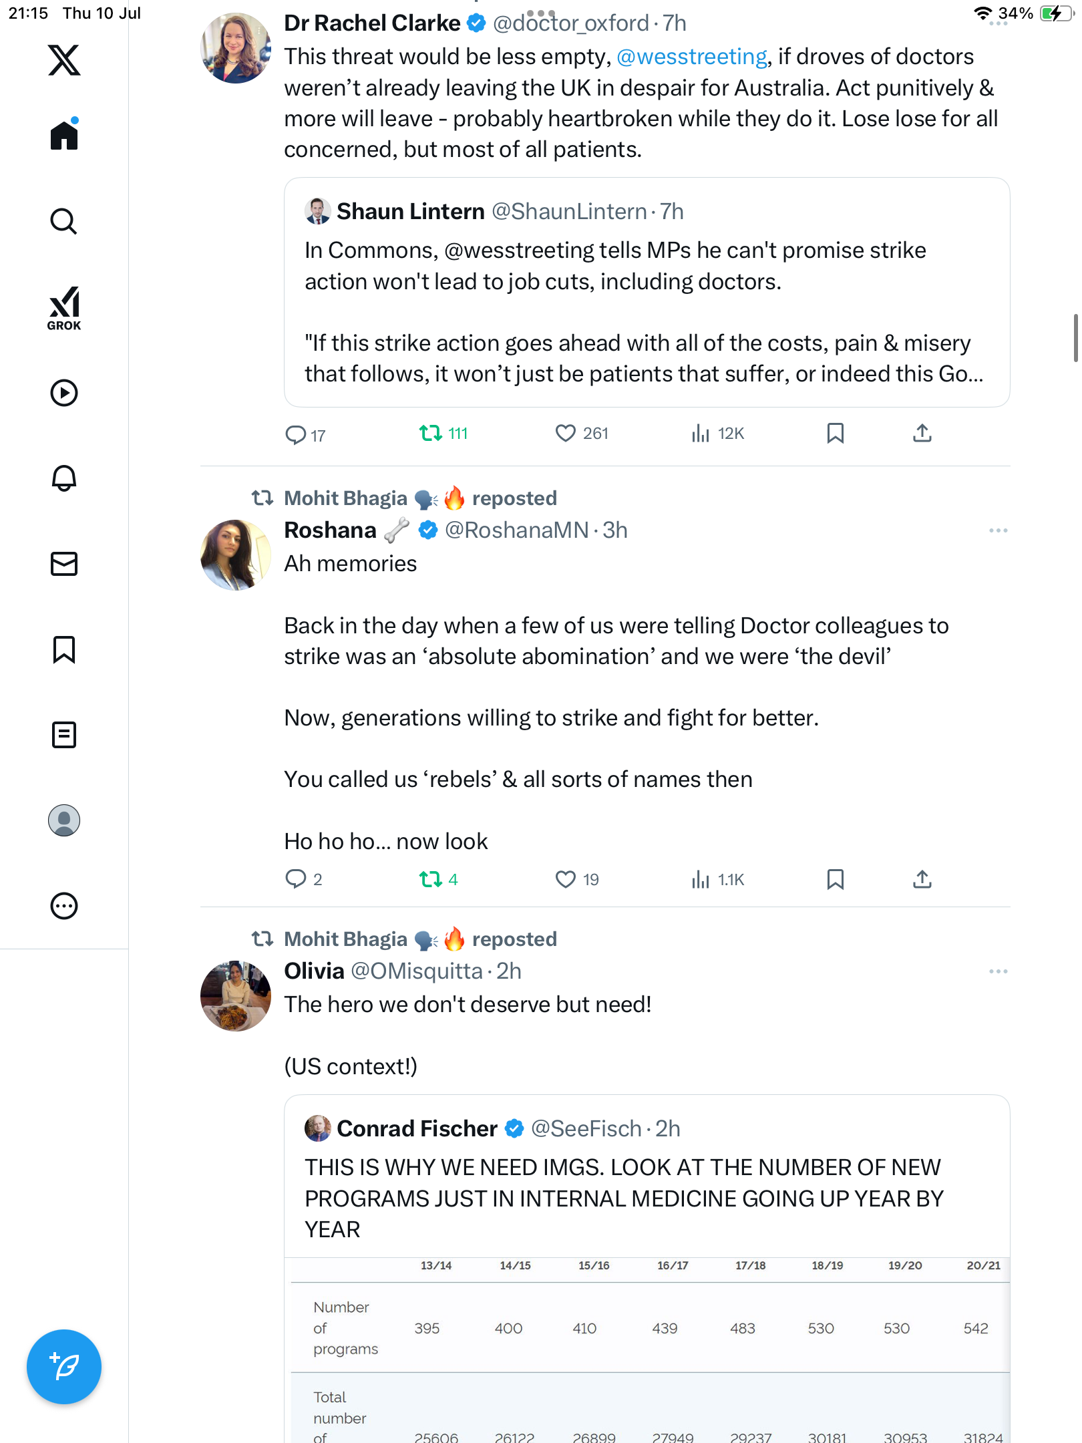Open the More circle menu in sidebar

pos(64,906)
